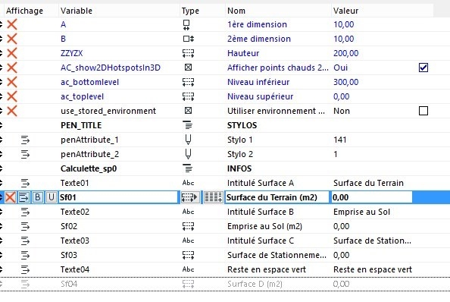450x302 pixels.
Task: Click the indent icon of penAttribute_1
Action: [x=25, y=140]
